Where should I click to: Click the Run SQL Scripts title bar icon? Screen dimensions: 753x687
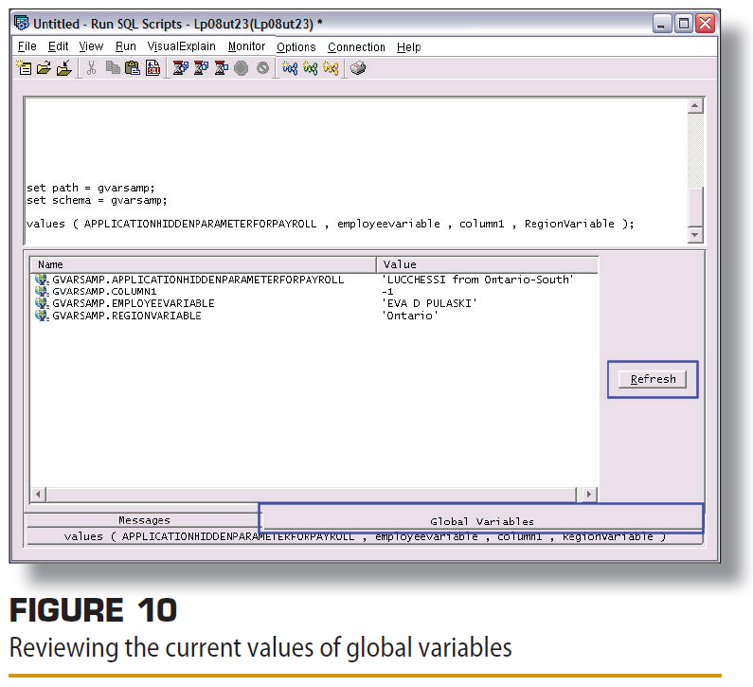tap(22, 23)
